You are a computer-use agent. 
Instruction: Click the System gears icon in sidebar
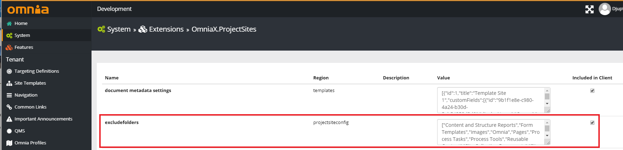9,35
